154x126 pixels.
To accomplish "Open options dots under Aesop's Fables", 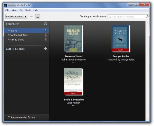I will pyautogui.click(x=121, y=62).
